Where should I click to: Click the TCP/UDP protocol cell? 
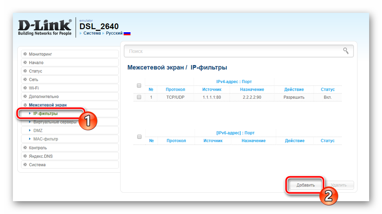coord(175,97)
